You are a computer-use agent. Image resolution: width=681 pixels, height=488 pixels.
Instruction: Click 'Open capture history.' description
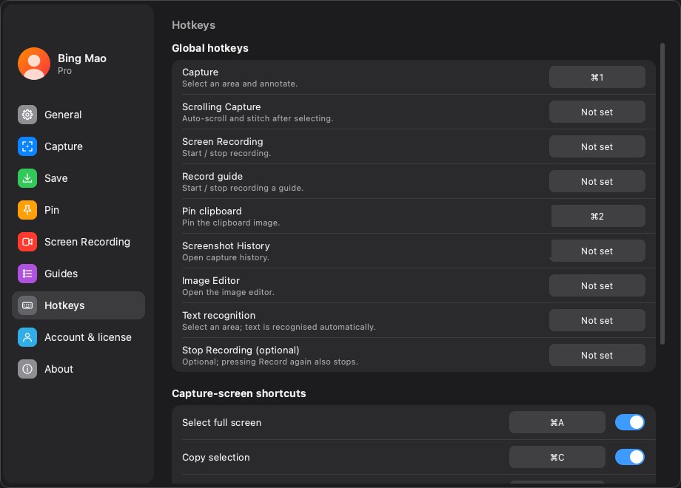point(226,257)
